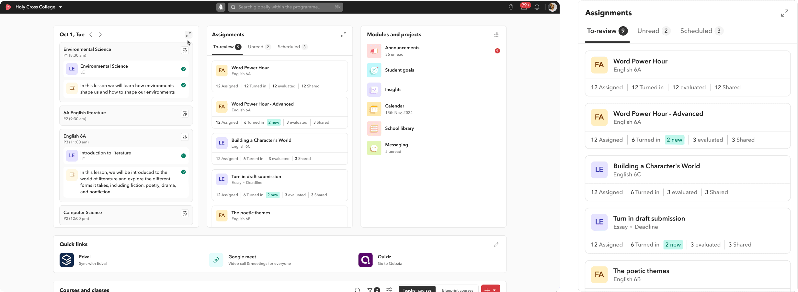Click '2 new' badge on Turn in draft enlarged card
798x292 pixels.
(673, 245)
